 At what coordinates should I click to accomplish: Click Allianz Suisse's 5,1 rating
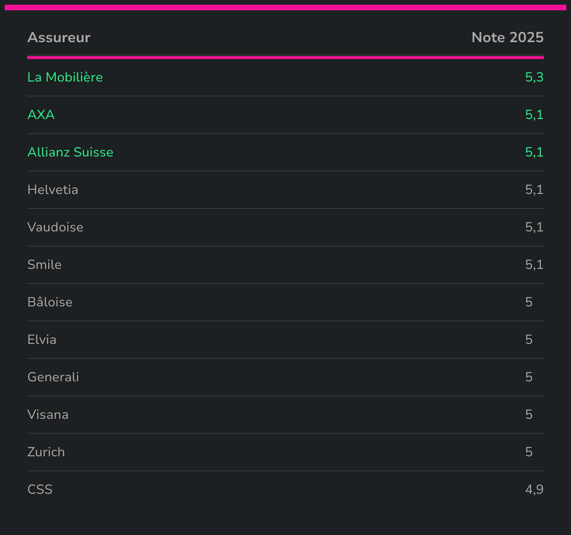click(534, 152)
